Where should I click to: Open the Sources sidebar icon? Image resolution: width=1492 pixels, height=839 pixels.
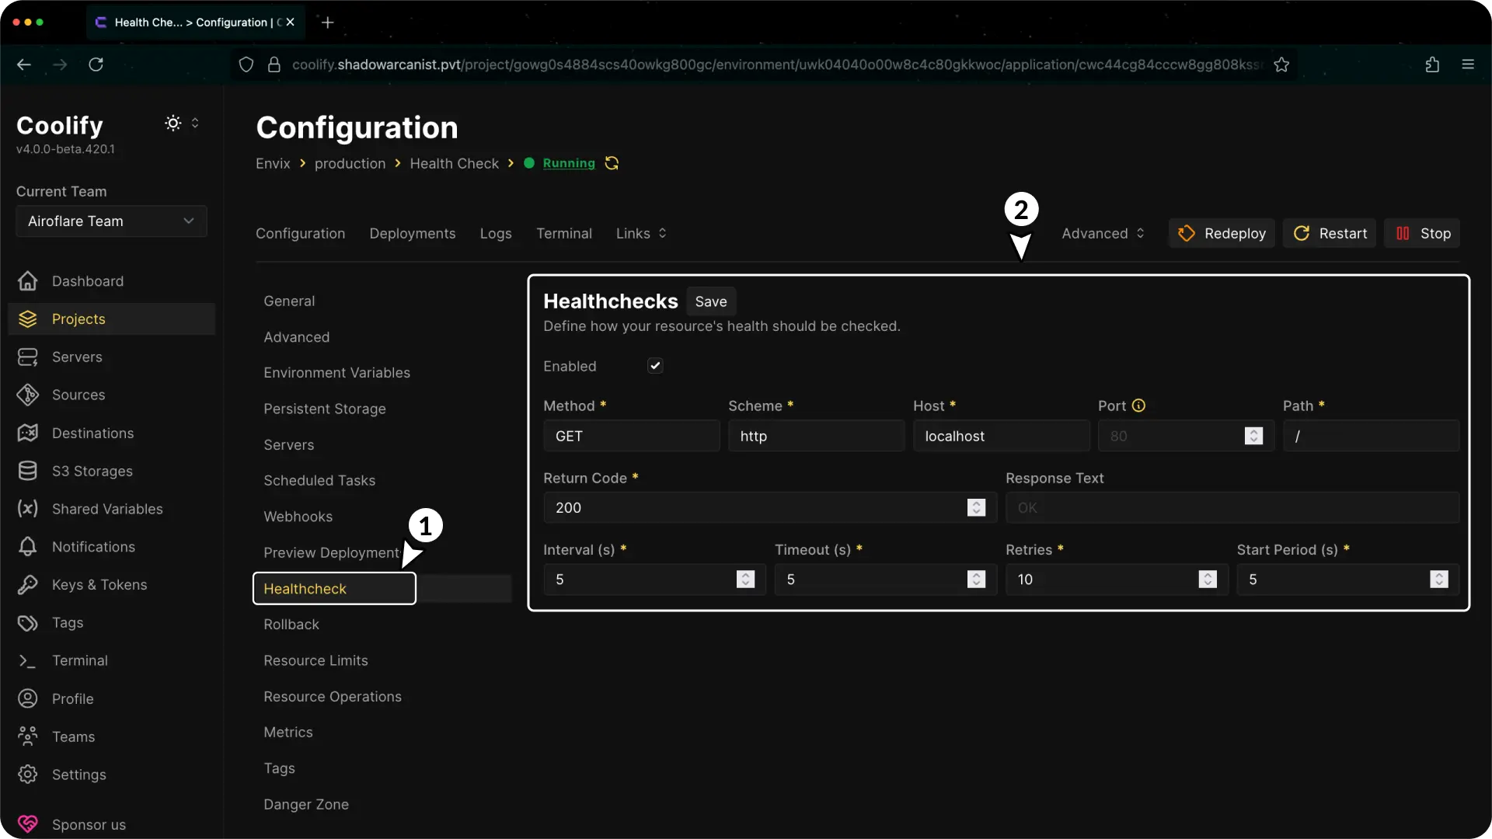click(28, 395)
